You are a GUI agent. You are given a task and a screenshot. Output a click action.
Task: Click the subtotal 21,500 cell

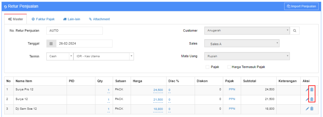[x=259, y=100]
